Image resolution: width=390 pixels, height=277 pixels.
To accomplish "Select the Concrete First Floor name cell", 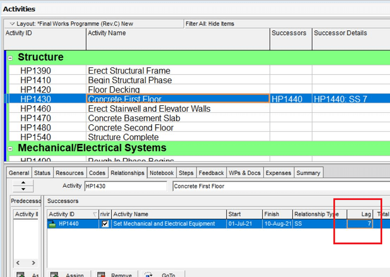I will click(x=177, y=99).
